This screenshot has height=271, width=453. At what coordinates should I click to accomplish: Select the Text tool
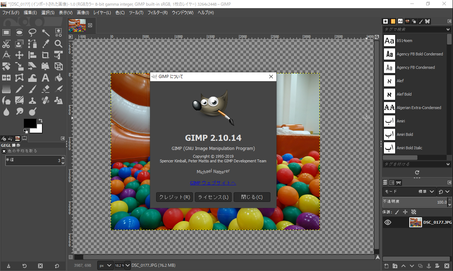pos(45,78)
